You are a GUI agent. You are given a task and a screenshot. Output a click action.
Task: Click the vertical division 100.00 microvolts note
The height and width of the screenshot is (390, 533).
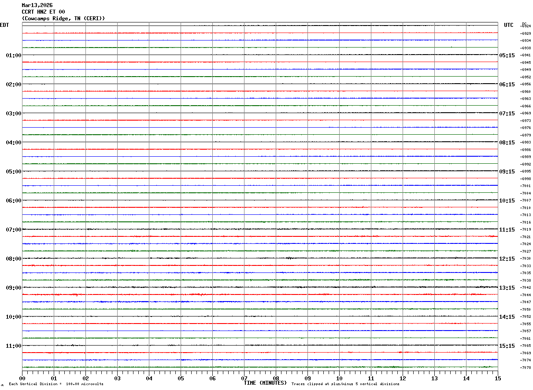(56, 384)
